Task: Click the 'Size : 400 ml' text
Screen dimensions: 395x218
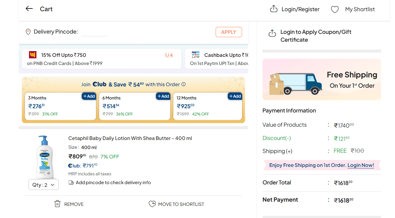Action: click(82, 147)
